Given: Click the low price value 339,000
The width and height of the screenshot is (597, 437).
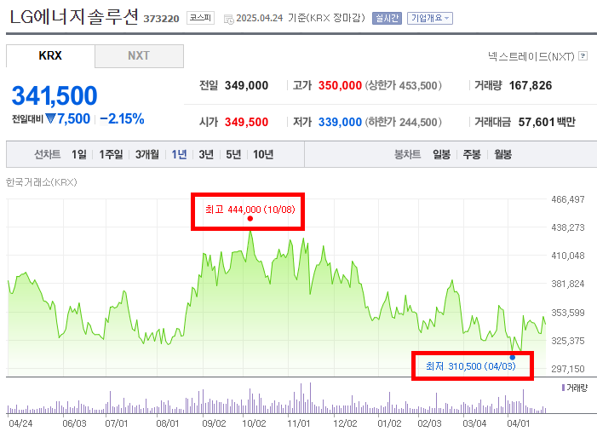Looking at the screenshot, I should point(340,122).
